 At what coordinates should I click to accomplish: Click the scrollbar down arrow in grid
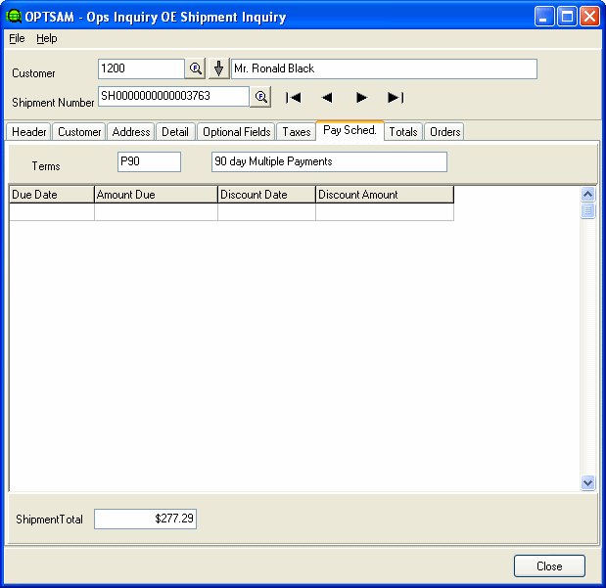pyautogui.click(x=587, y=482)
